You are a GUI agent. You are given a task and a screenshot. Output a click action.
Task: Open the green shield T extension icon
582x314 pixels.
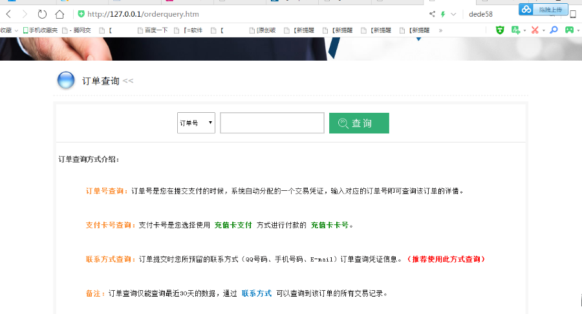500,30
